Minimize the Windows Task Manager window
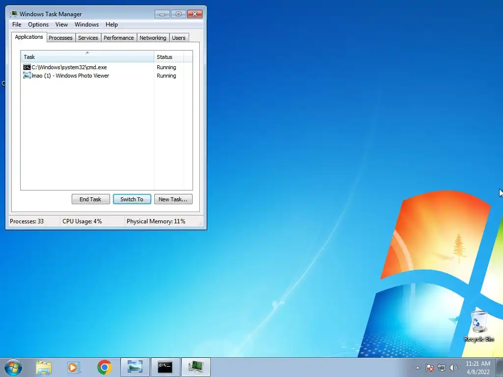 coord(162,14)
